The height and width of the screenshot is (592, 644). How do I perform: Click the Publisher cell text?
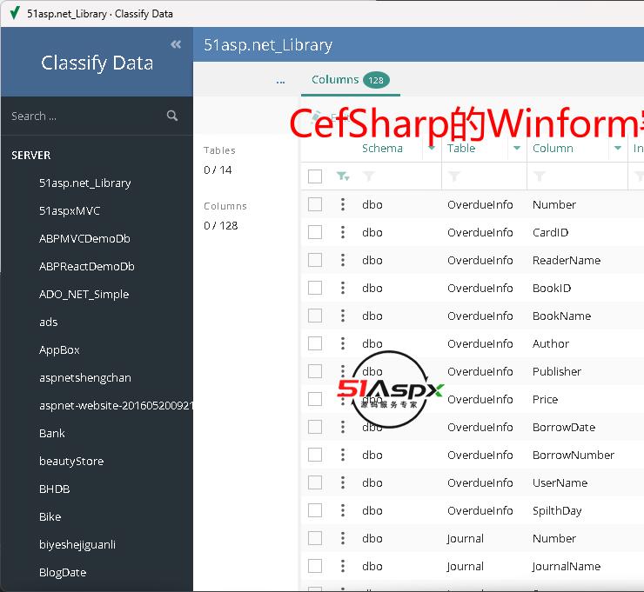[x=556, y=371]
